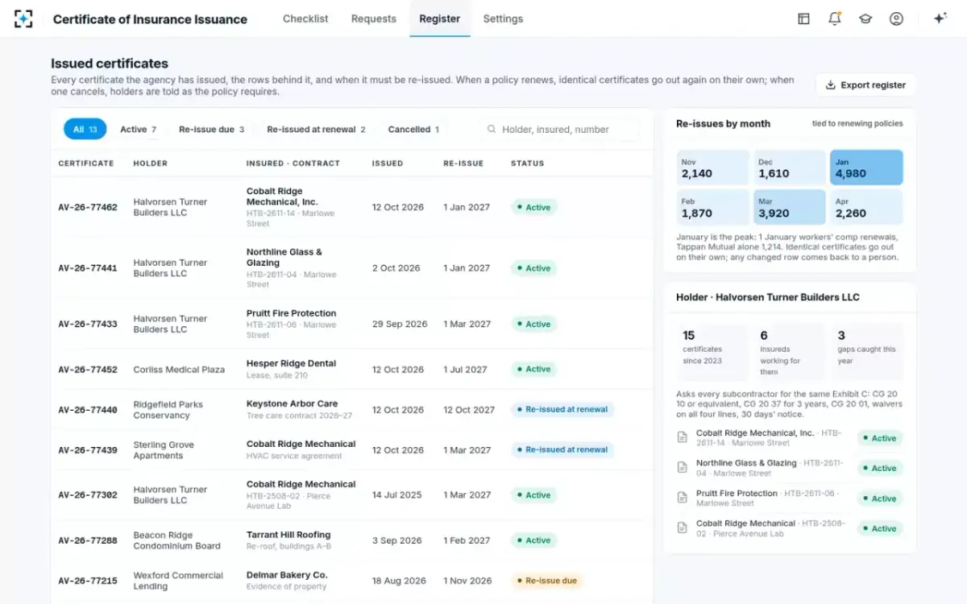Click Corliss Medical Plaza holder cell
This screenshot has width=967, height=604.
[179, 370]
